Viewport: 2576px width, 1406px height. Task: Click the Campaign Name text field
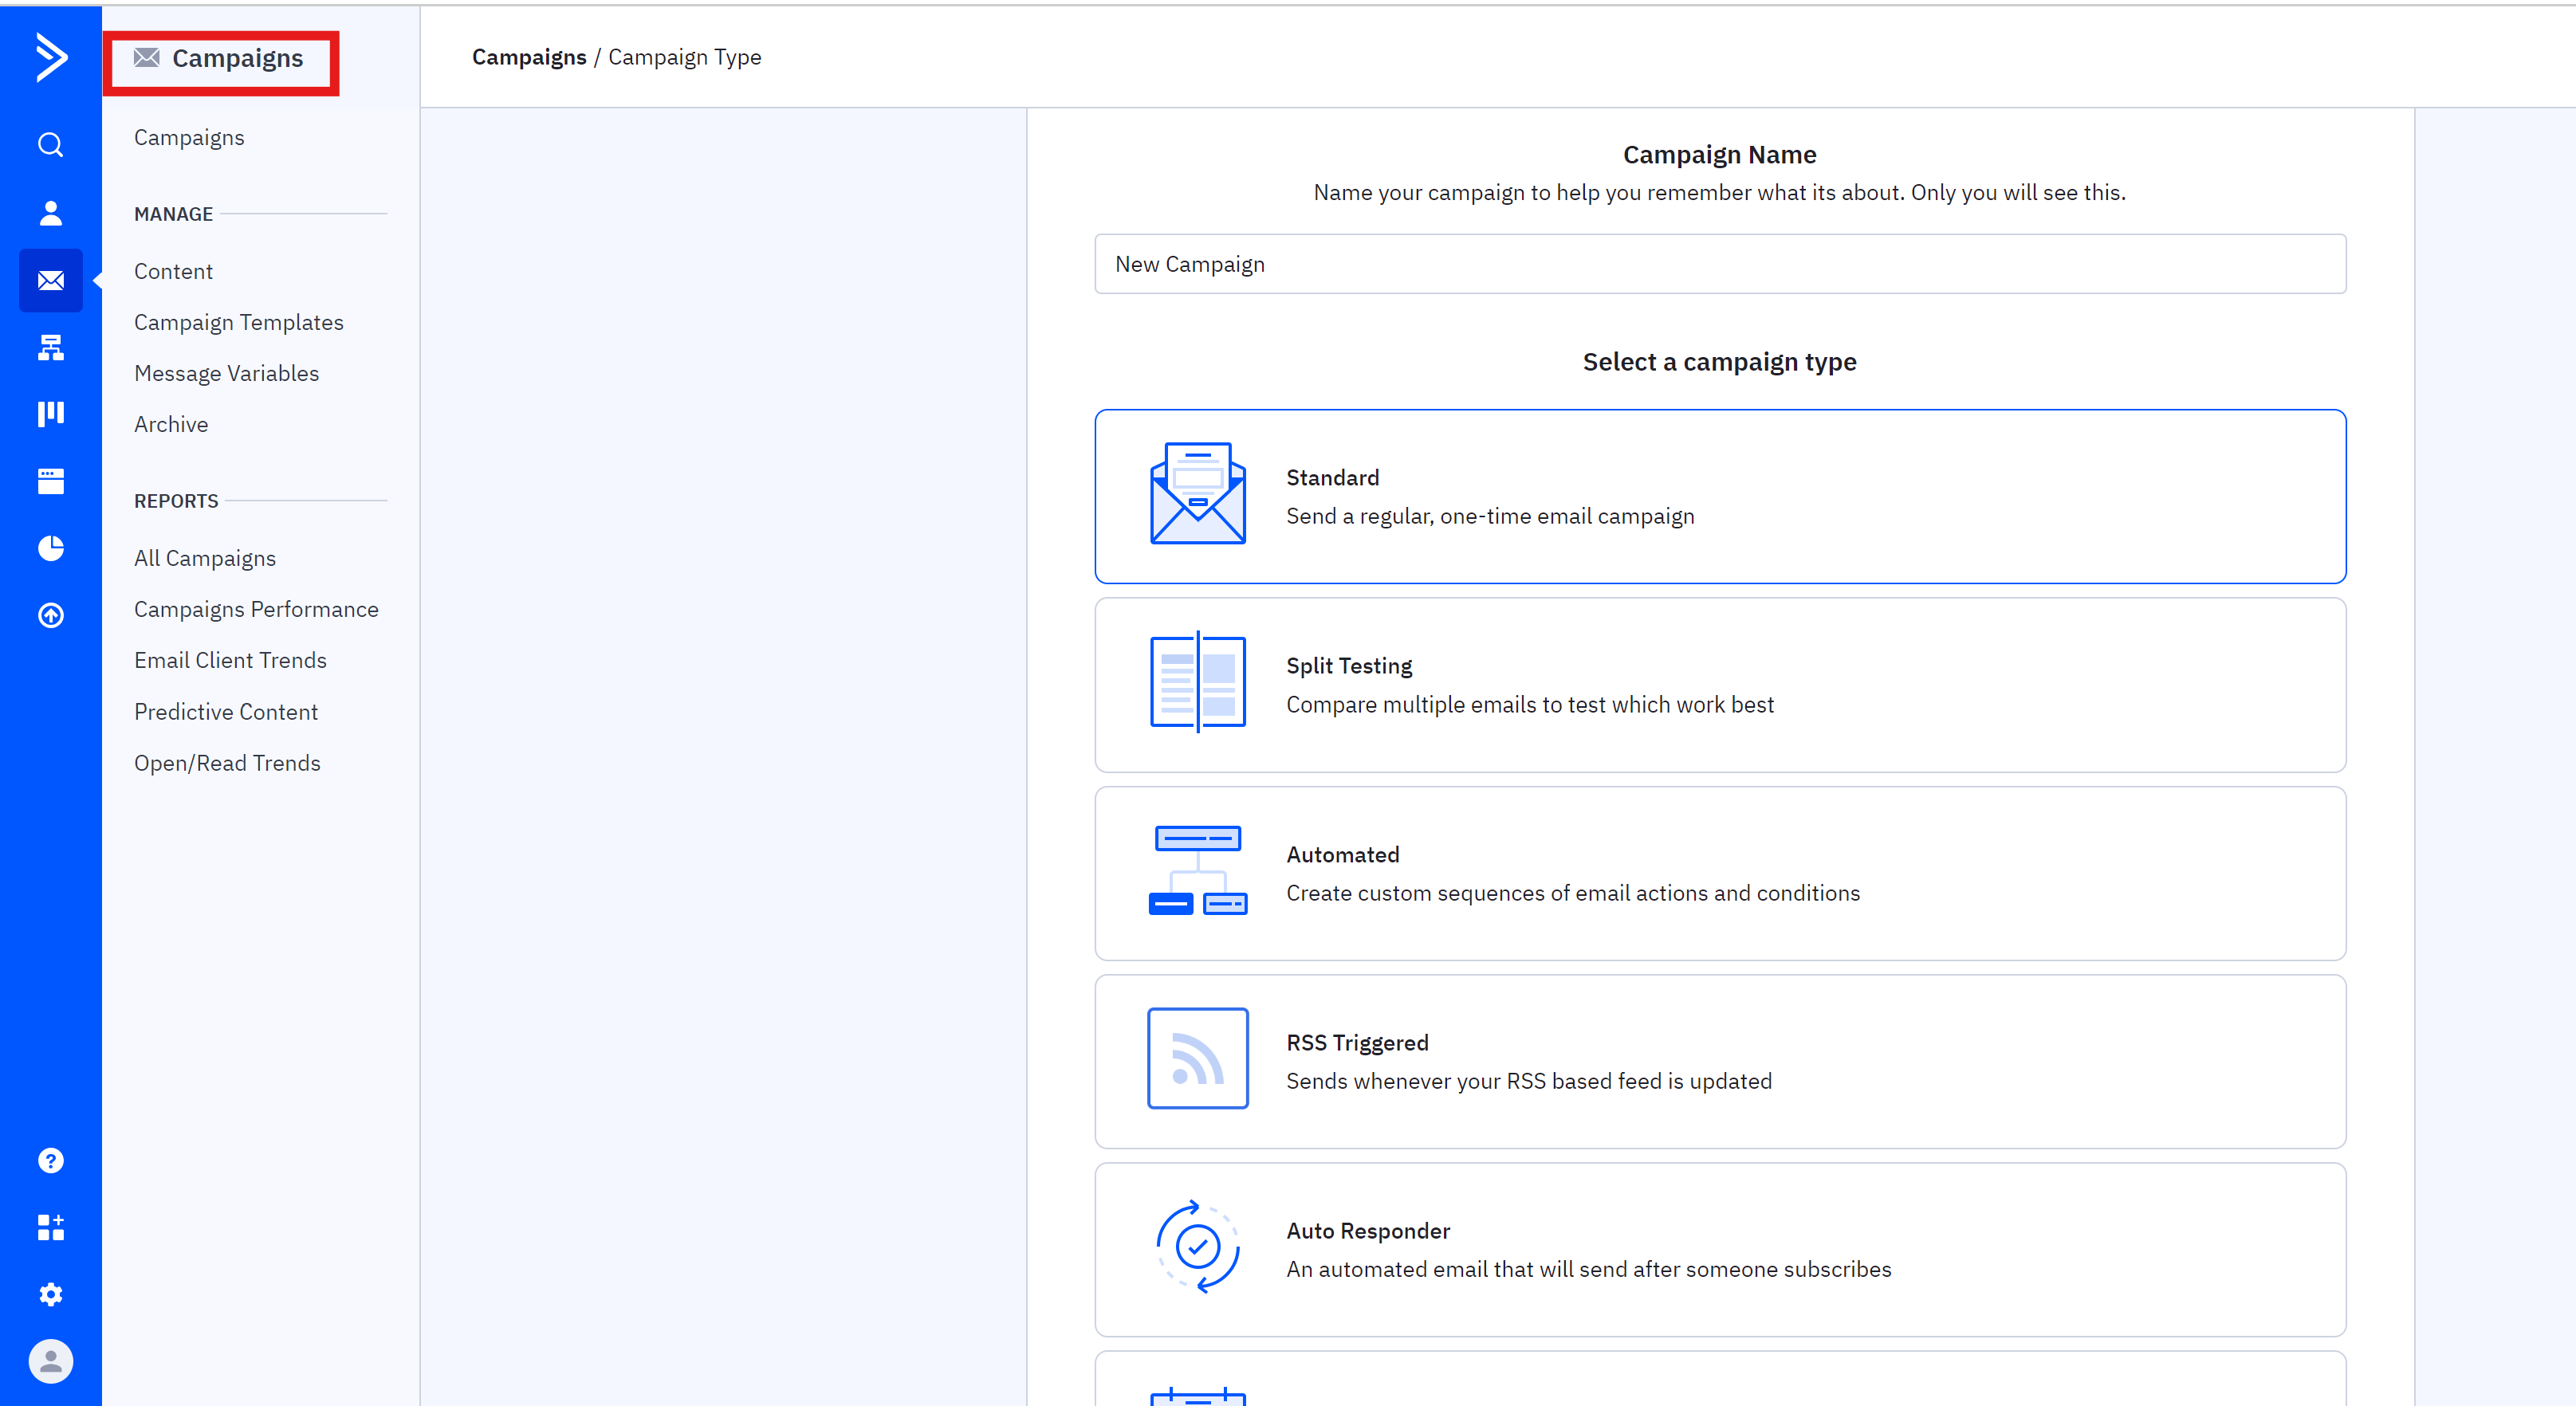click(1719, 264)
